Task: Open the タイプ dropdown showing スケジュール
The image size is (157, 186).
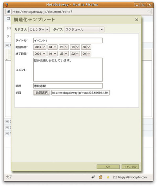Action: coord(84,29)
